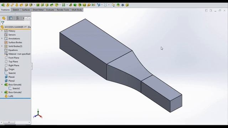Select Plane1 in the tree
This screenshot has width=228, height=128.
[10, 77]
